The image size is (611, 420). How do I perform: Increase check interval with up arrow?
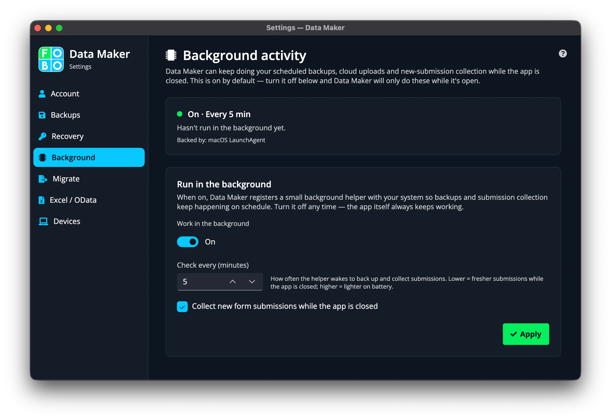(233, 282)
